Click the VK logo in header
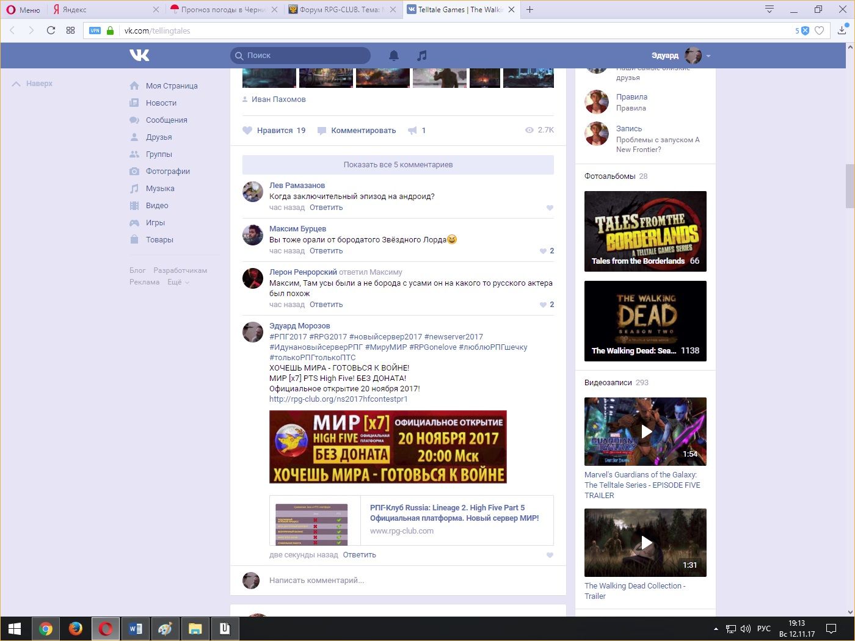Image resolution: width=855 pixels, height=641 pixels. [139, 56]
